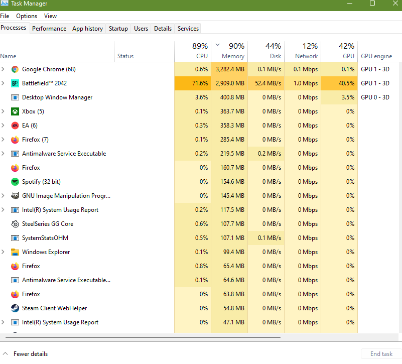The width and height of the screenshot is (402, 364).
Task: Click the 1.0 Mbps network cell
Action: click(x=303, y=83)
